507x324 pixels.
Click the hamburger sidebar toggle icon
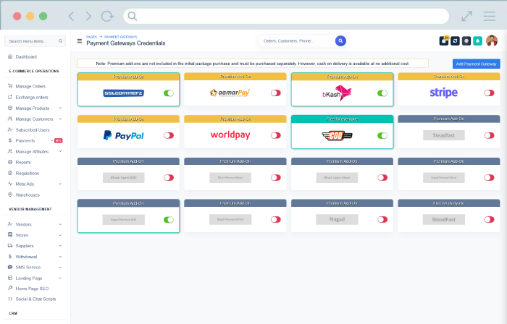click(80, 41)
